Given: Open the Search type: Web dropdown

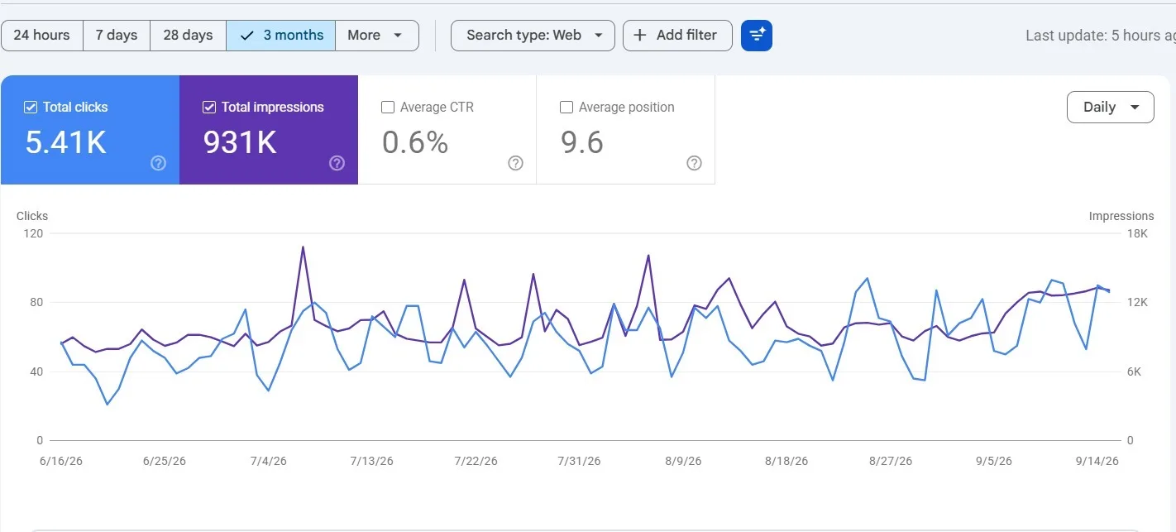Looking at the screenshot, I should tap(533, 36).
